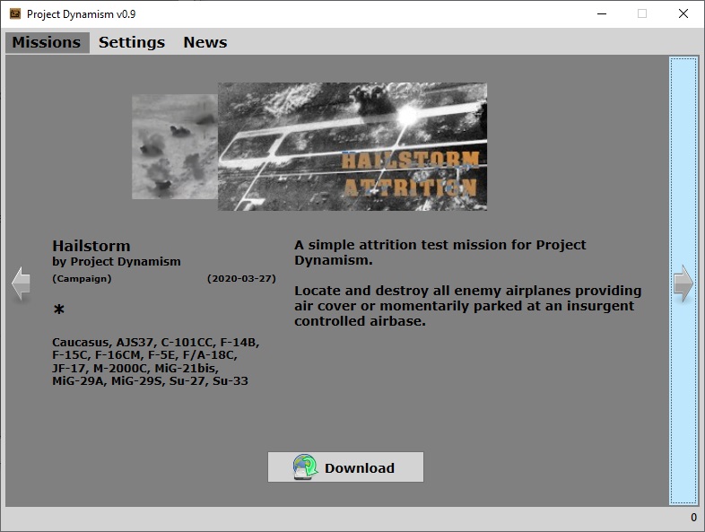The width and height of the screenshot is (705, 532).
Task: Click small grayscale aerial thumbnail left of banner
Action: click(174, 147)
